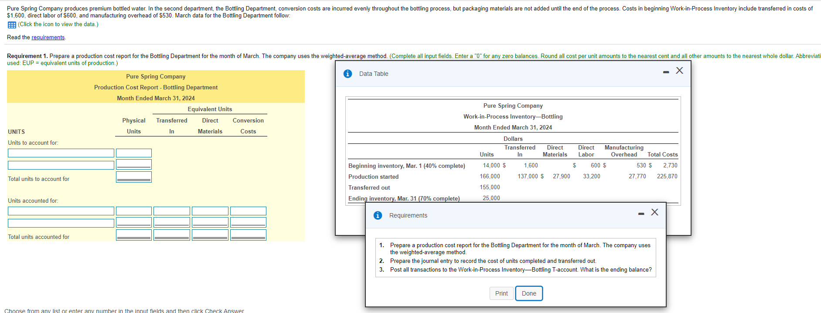Click requirement 2 journal entry text
This screenshot has width=821, height=313.
click(x=493, y=261)
